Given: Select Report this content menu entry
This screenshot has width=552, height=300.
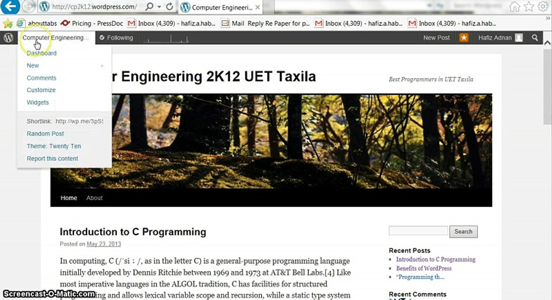Looking at the screenshot, I should [52, 159].
